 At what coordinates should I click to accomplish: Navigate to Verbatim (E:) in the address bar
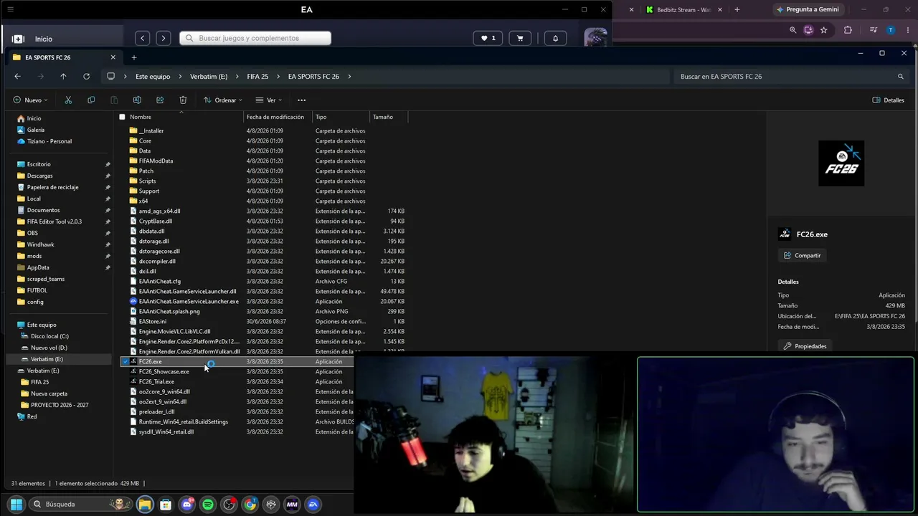pyautogui.click(x=209, y=77)
